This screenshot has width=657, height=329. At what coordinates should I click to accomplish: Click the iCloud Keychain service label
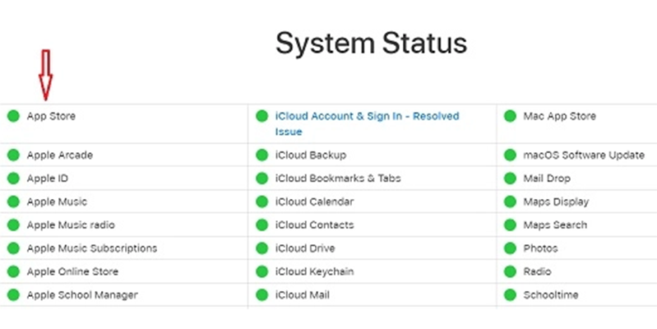[x=314, y=271]
